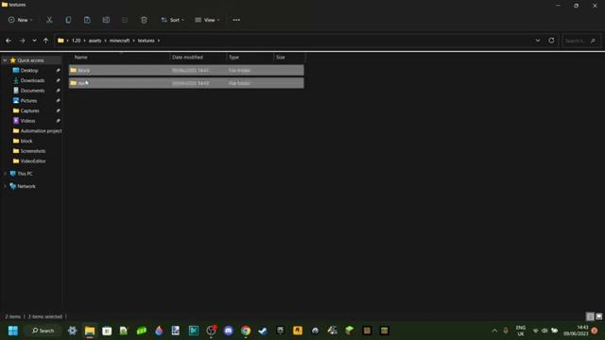Image resolution: width=605 pixels, height=340 pixels.
Task: Click the Cut scissors icon in toolbar
Action: 49,20
